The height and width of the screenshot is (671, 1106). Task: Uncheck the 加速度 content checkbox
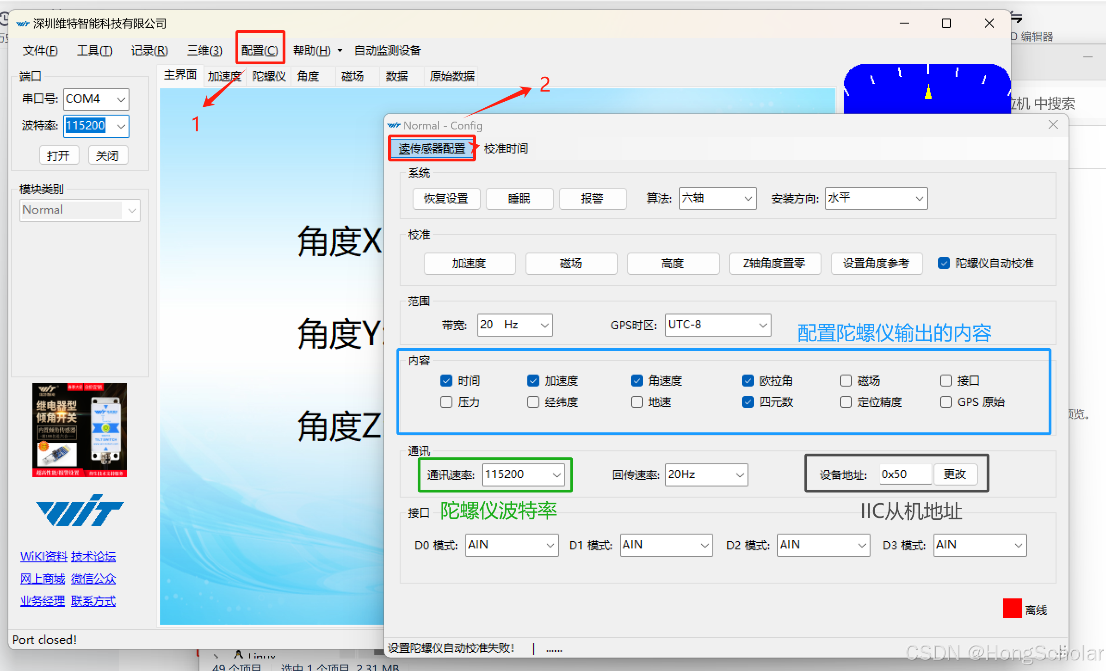tap(533, 381)
